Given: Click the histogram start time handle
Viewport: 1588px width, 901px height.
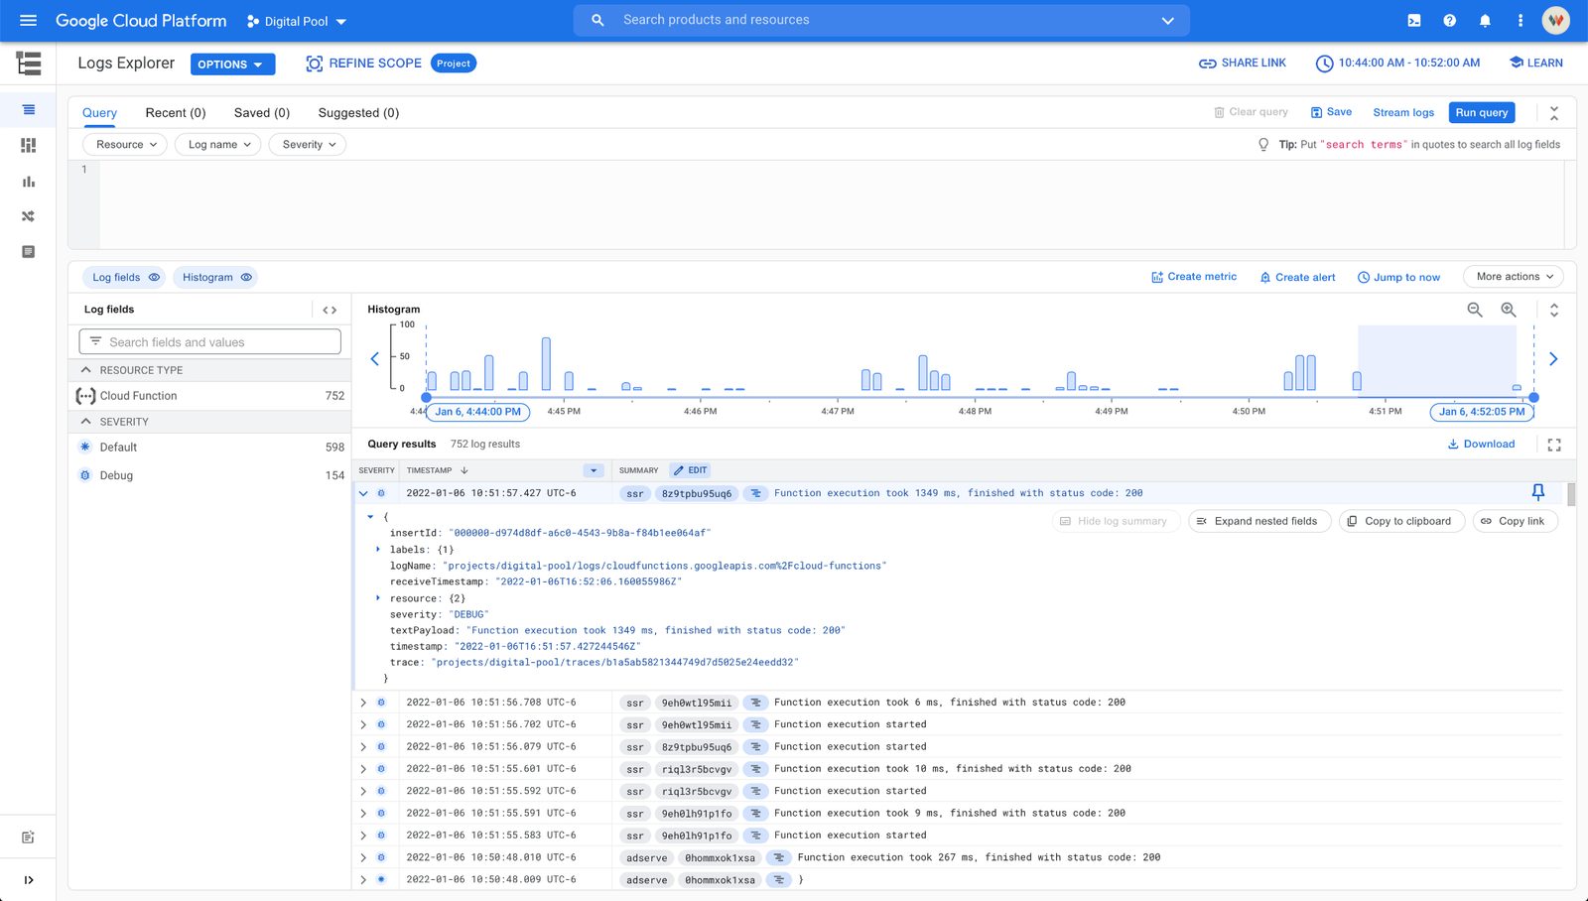Looking at the screenshot, I should [x=427, y=397].
